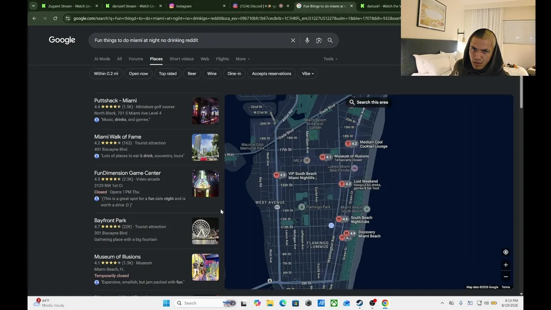
Task: Toggle the Wine filter chip
Action: pos(212,74)
